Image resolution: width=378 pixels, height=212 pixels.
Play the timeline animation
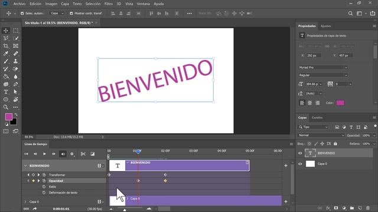[x=44, y=154]
